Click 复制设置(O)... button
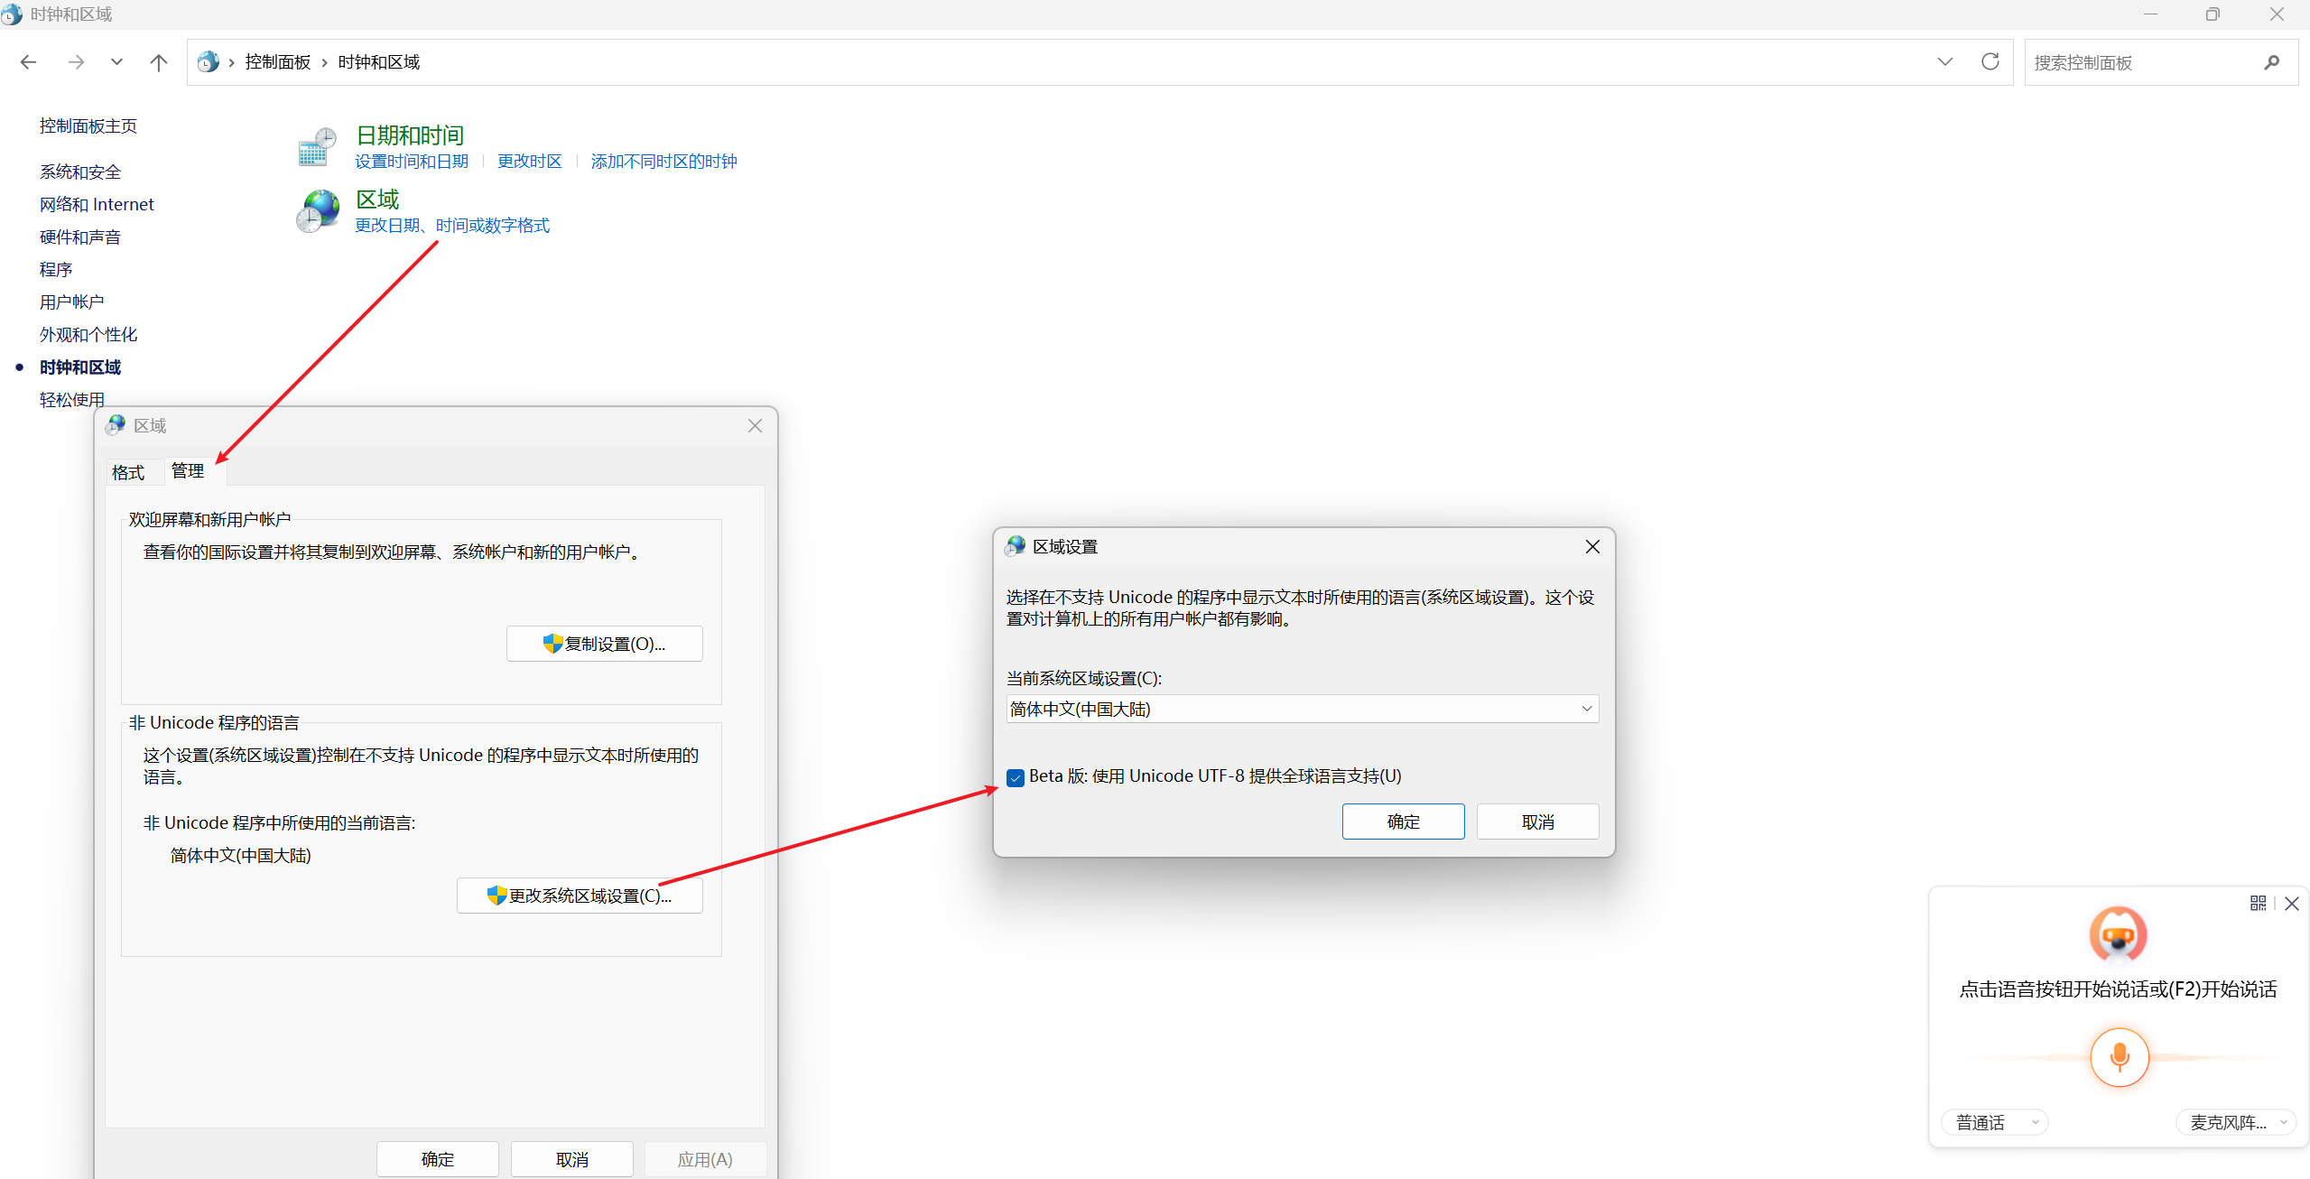This screenshot has height=1179, width=2310. 605,644
